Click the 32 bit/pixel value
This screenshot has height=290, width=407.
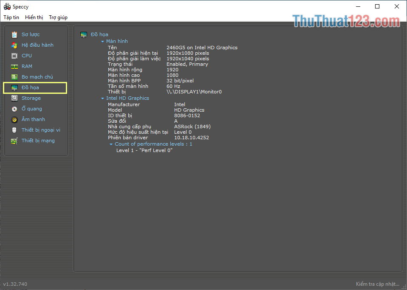pos(180,81)
